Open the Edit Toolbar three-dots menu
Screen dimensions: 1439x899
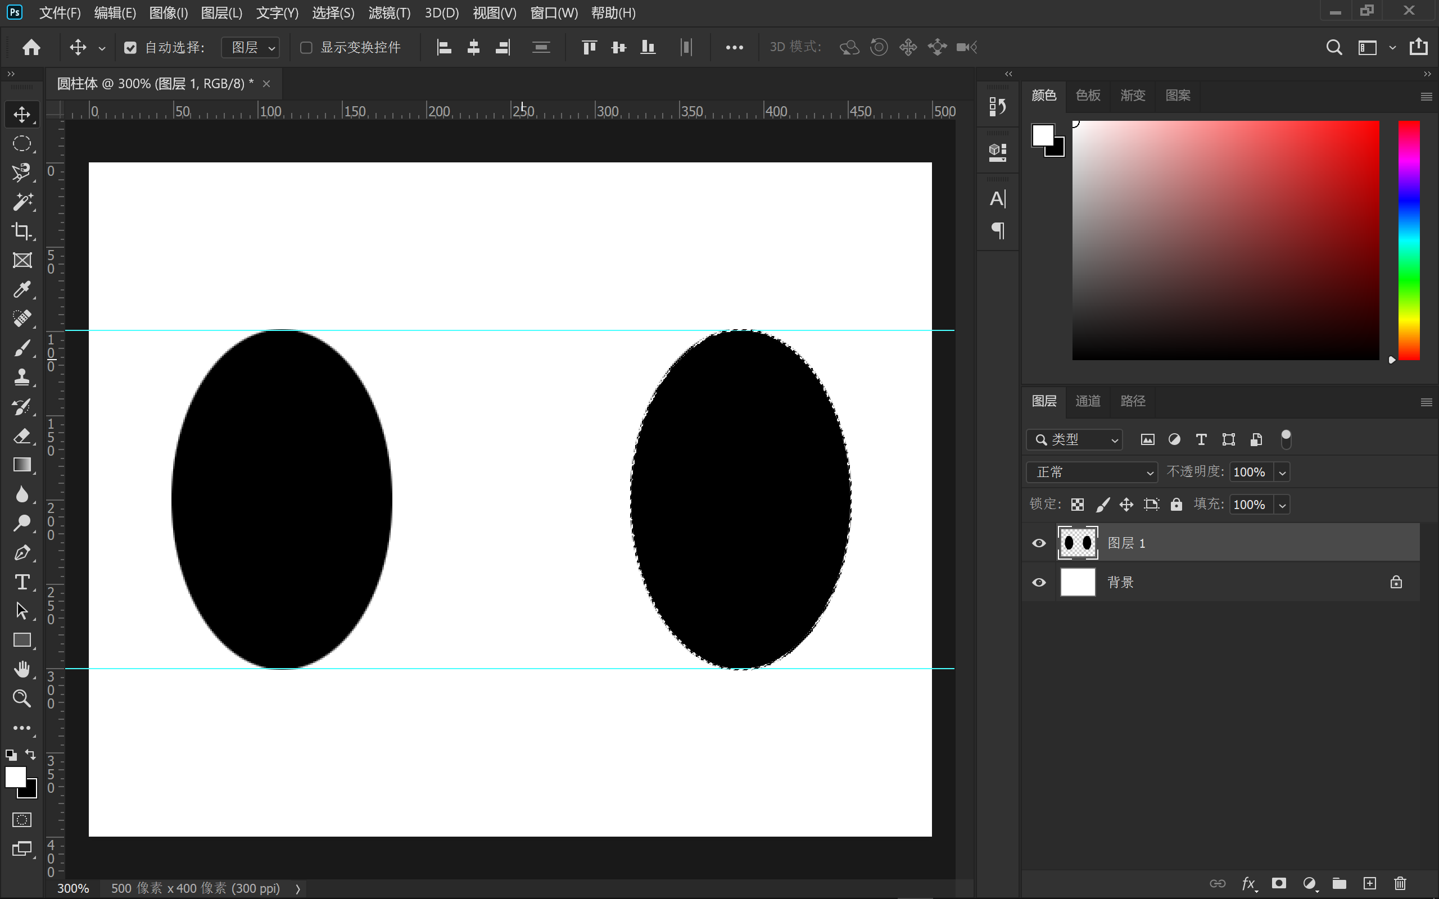pos(22,728)
